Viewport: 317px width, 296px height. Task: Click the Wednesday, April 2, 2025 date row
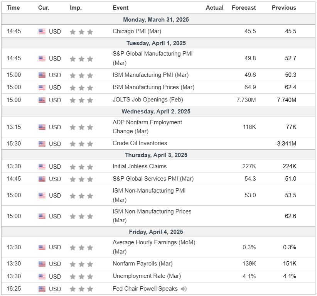(156, 112)
